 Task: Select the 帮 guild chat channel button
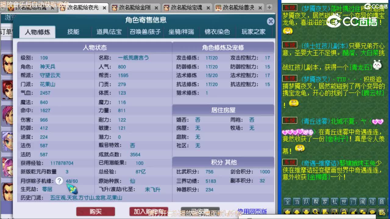click(x=316, y=202)
